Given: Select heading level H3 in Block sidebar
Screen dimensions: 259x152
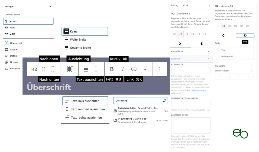Looking at the screenshot, I should point(186,34).
